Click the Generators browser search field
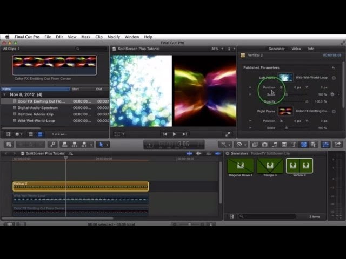The height and width of the screenshot is (259, 346). [268, 216]
